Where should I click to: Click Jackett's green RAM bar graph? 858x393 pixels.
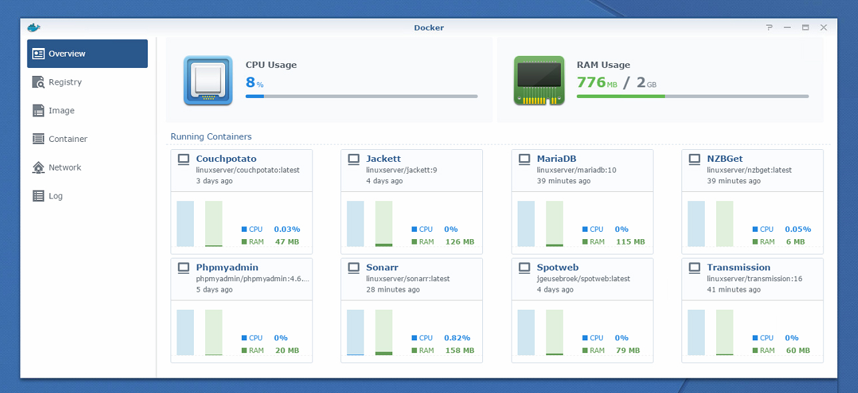[384, 224]
